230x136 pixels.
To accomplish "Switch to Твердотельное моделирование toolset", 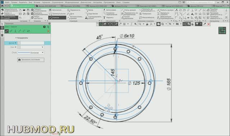I will point(9,10).
